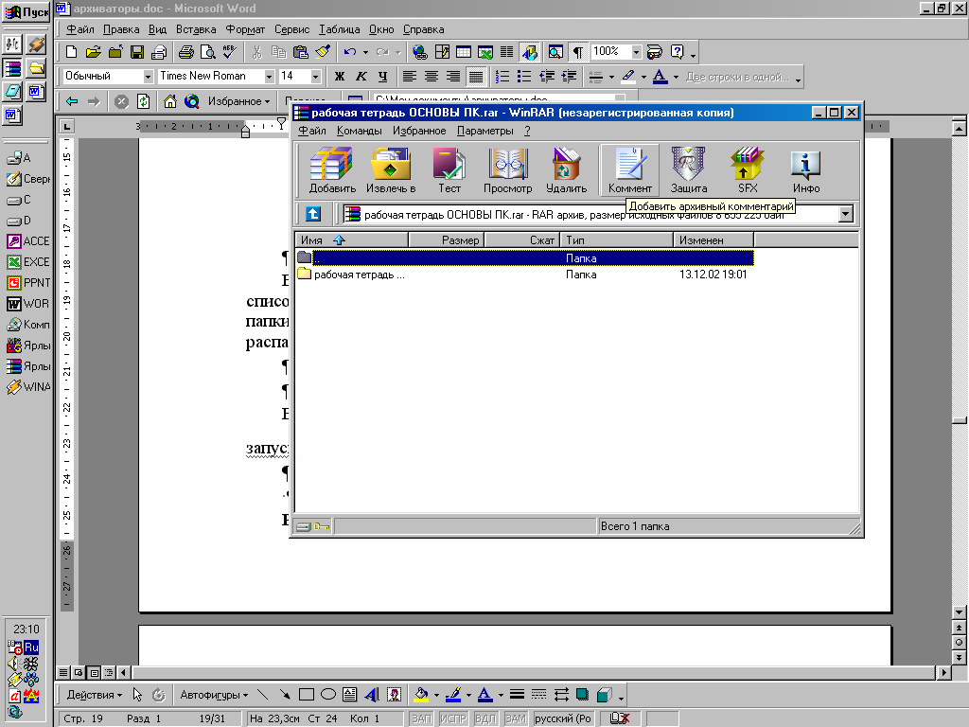Open the style dropdown Обычный
969x727 pixels.
click(148, 76)
